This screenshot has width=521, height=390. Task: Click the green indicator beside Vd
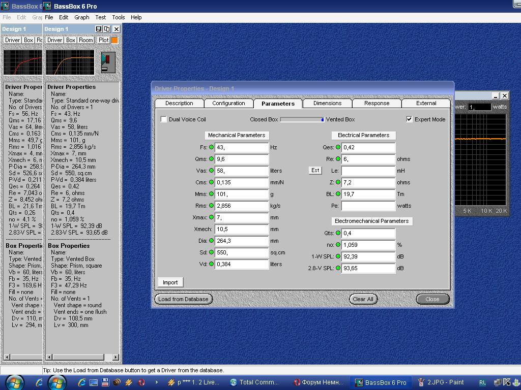pyautogui.click(x=211, y=264)
